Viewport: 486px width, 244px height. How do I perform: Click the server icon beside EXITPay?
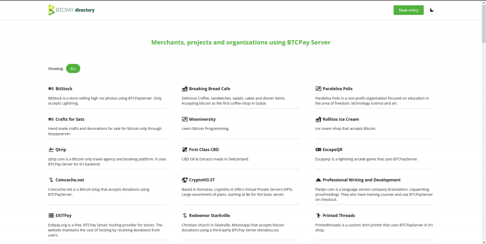[x=51, y=216]
